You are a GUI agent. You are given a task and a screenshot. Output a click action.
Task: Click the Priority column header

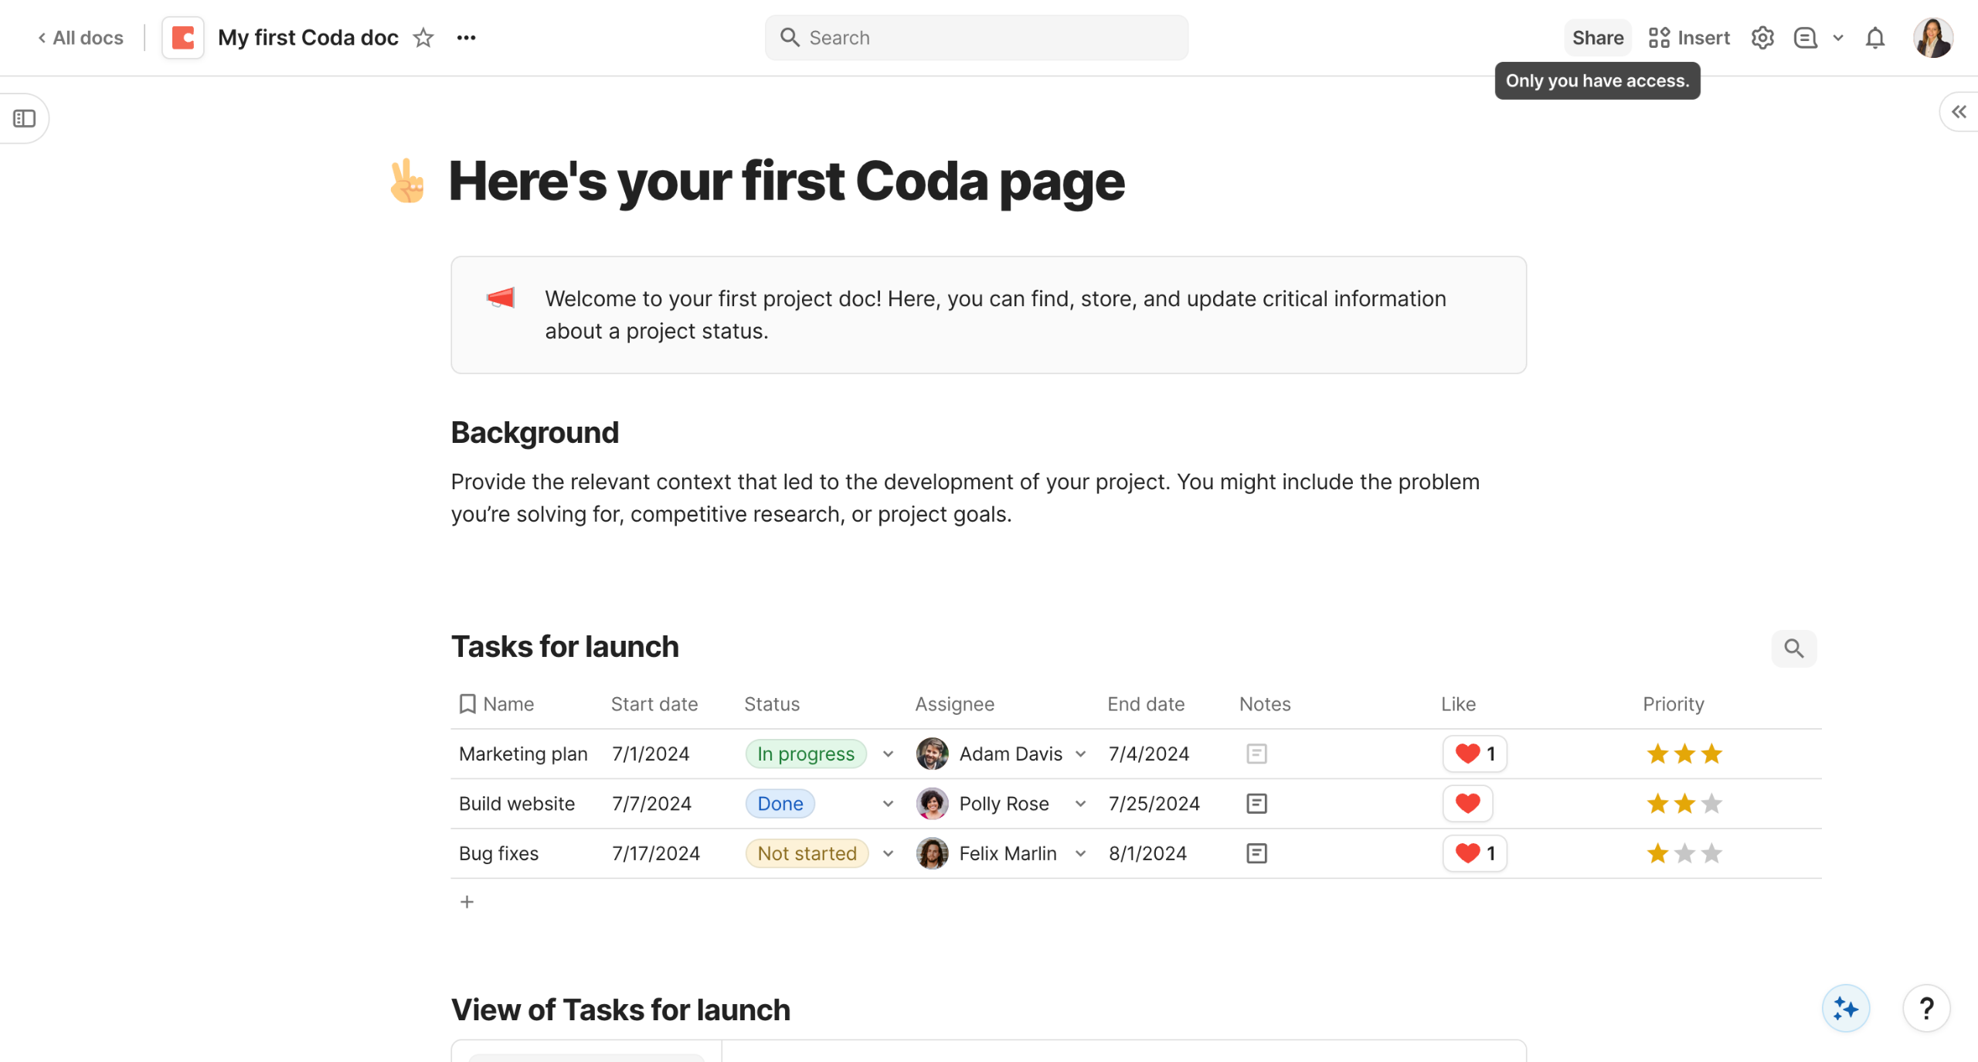click(x=1673, y=703)
